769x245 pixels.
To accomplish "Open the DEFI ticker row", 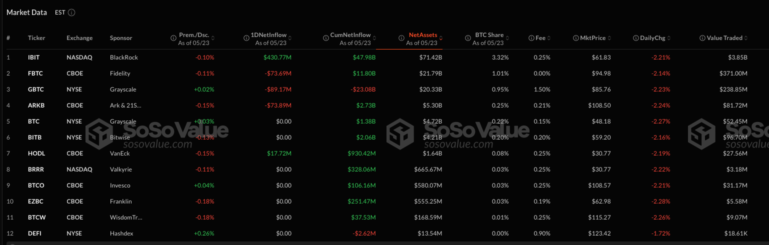I will pyautogui.click(x=34, y=233).
